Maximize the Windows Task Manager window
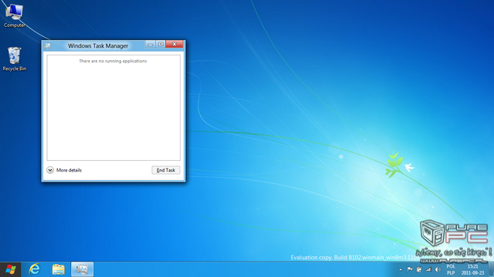Image resolution: width=494 pixels, height=277 pixels. click(161, 45)
